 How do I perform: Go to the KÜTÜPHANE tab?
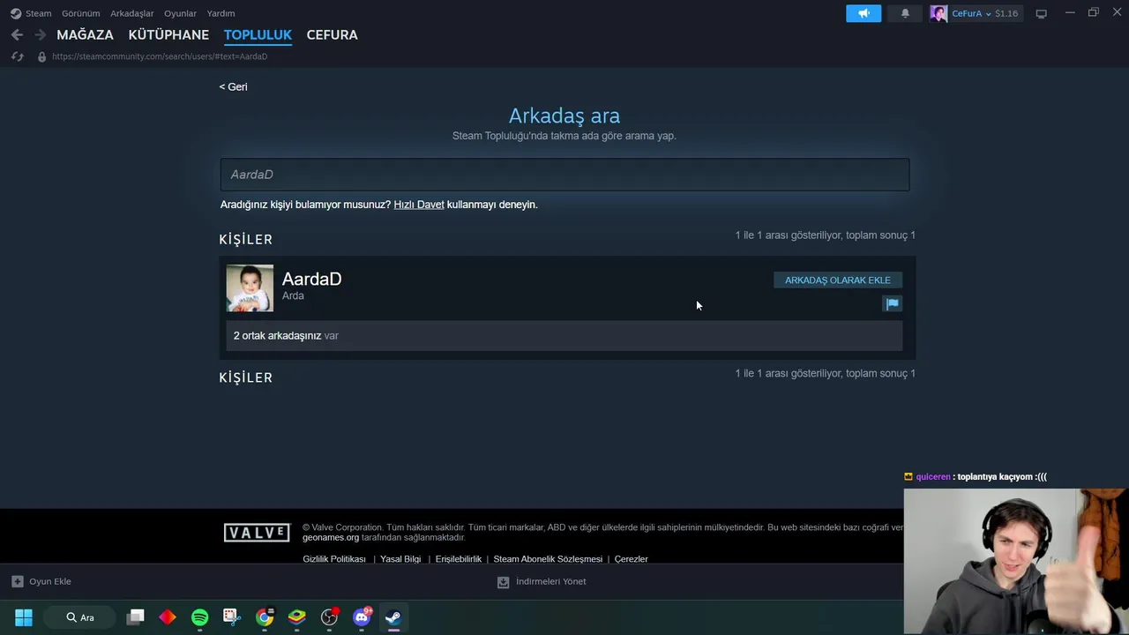[168, 34]
